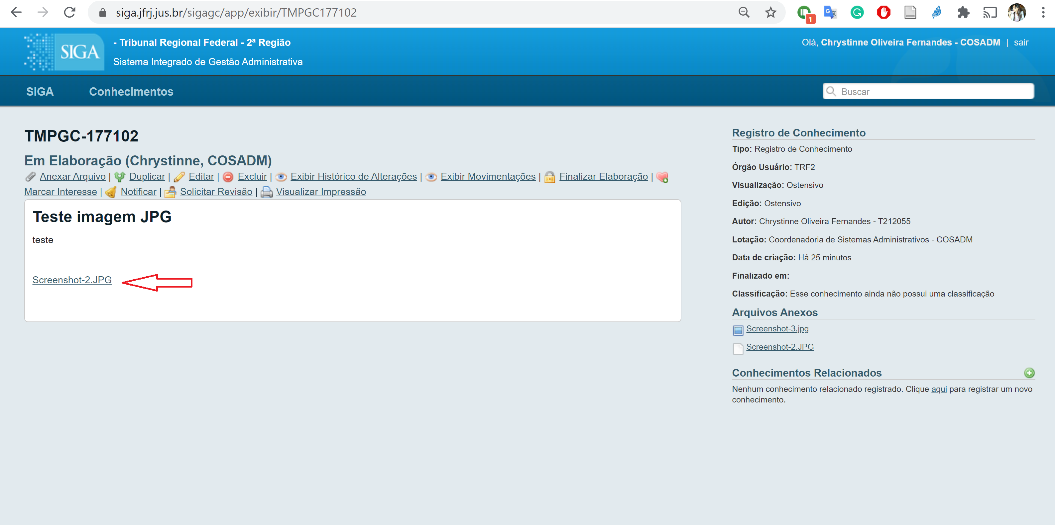Open the Exibir Movimentações link
The image size is (1055, 525).
tap(488, 176)
